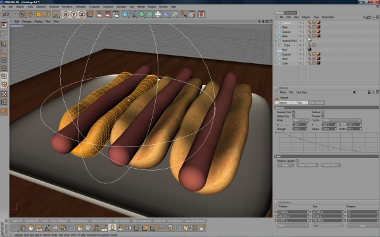The width and height of the screenshot is (380, 237).
Task: Click the red record circle toolbar icon
Action: pyautogui.click(x=201, y=15)
